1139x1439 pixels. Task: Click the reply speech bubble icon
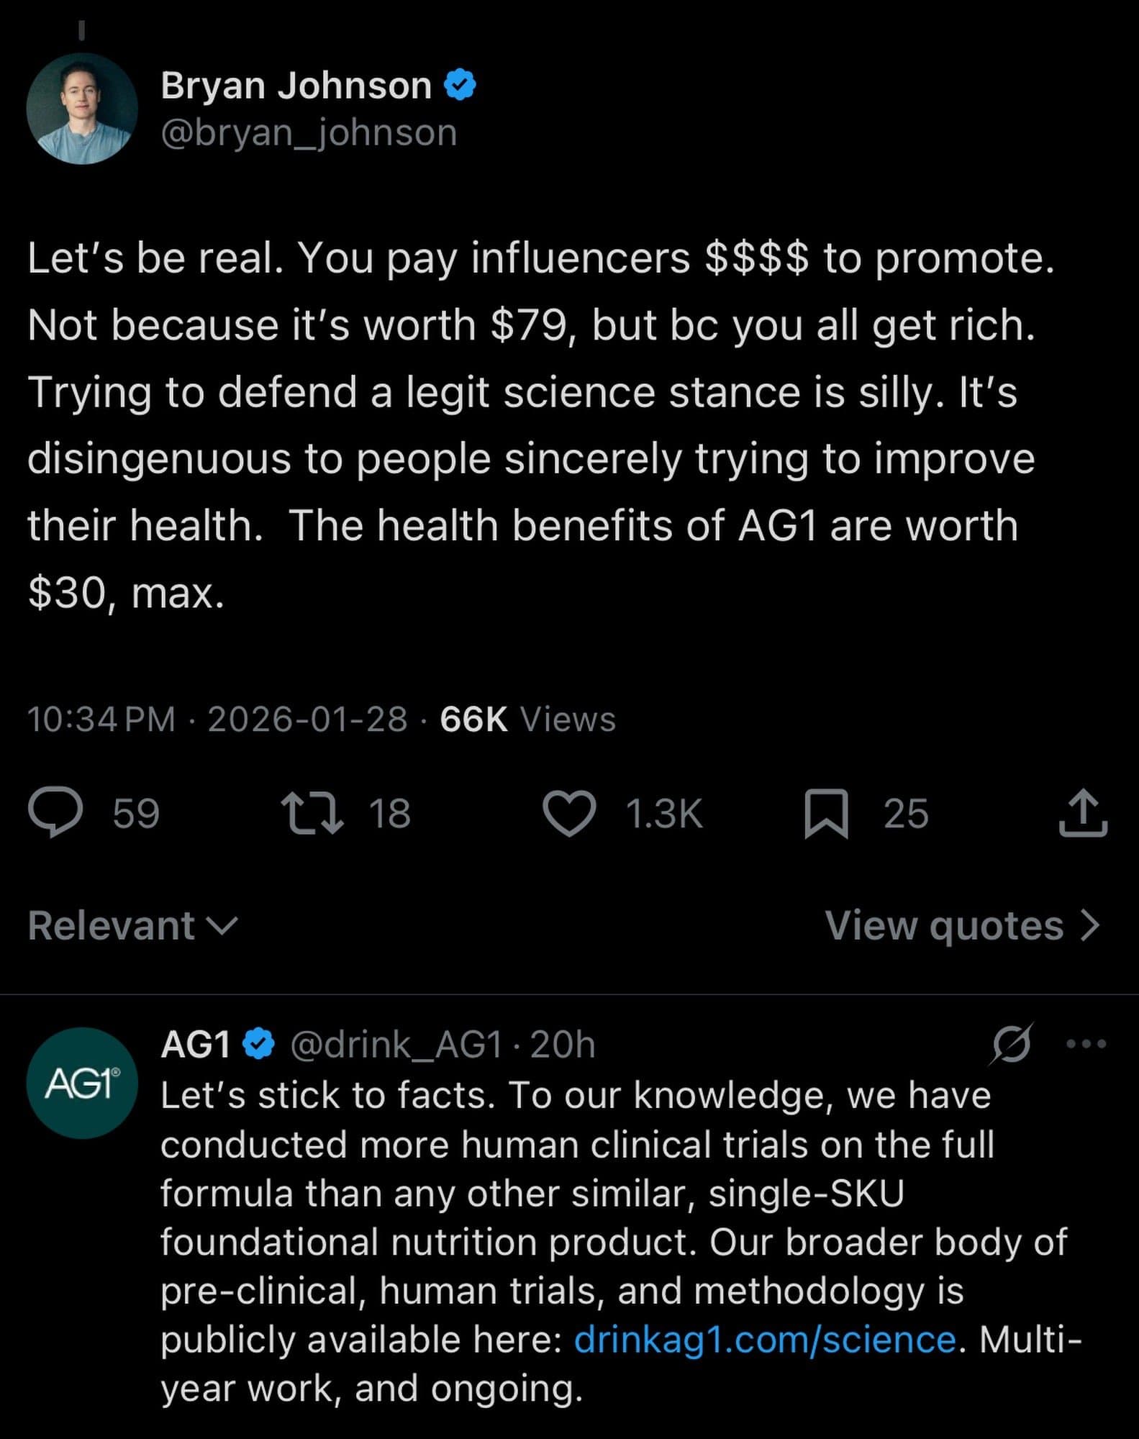click(x=55, y=812)
